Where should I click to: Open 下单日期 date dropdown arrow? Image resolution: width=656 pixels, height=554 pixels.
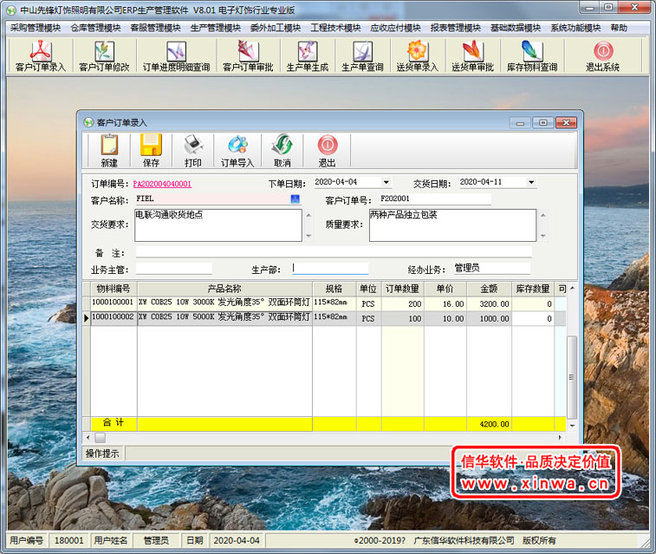tap(386, 182)
